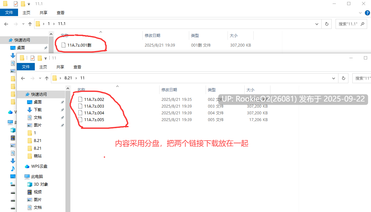Click the help icon in the 11.1 window
Viewport: 371px width, 212px height.
[x=367, y=13]
